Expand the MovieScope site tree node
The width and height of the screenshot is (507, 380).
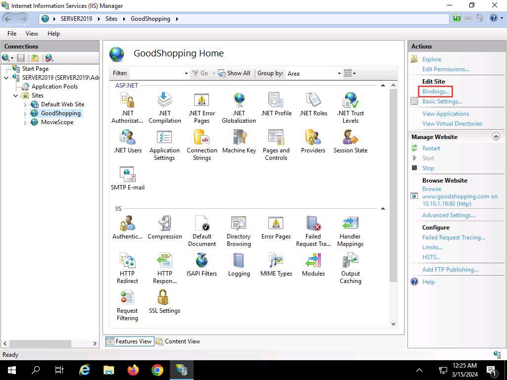(25, 123)
